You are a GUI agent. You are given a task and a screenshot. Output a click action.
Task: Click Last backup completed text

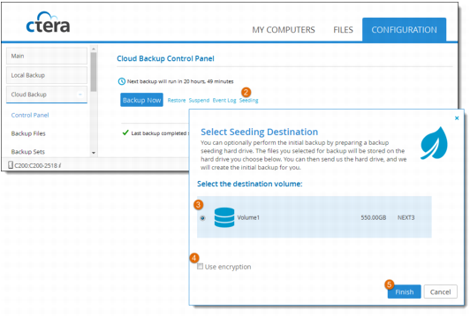(160, 133)
